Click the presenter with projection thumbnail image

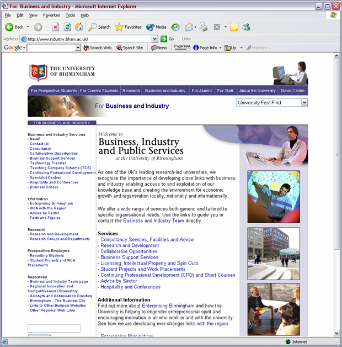(x=274, y=197)
